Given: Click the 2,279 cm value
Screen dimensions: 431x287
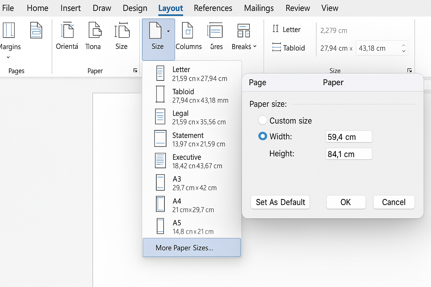Looking at the screenshot, I should tap(334, 31).
